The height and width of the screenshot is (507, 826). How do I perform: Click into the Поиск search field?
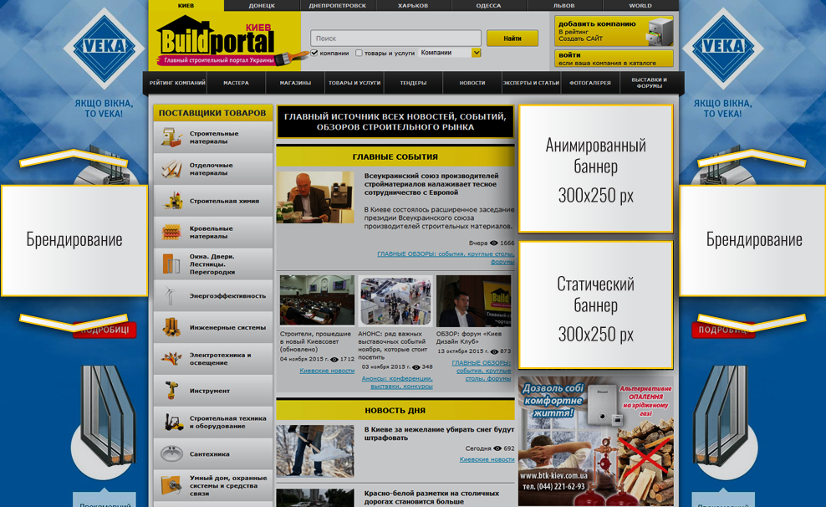click(395, 38)
